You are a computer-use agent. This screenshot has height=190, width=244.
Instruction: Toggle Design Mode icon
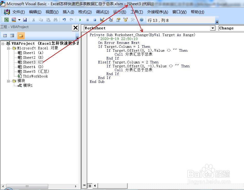pos(102,20)
